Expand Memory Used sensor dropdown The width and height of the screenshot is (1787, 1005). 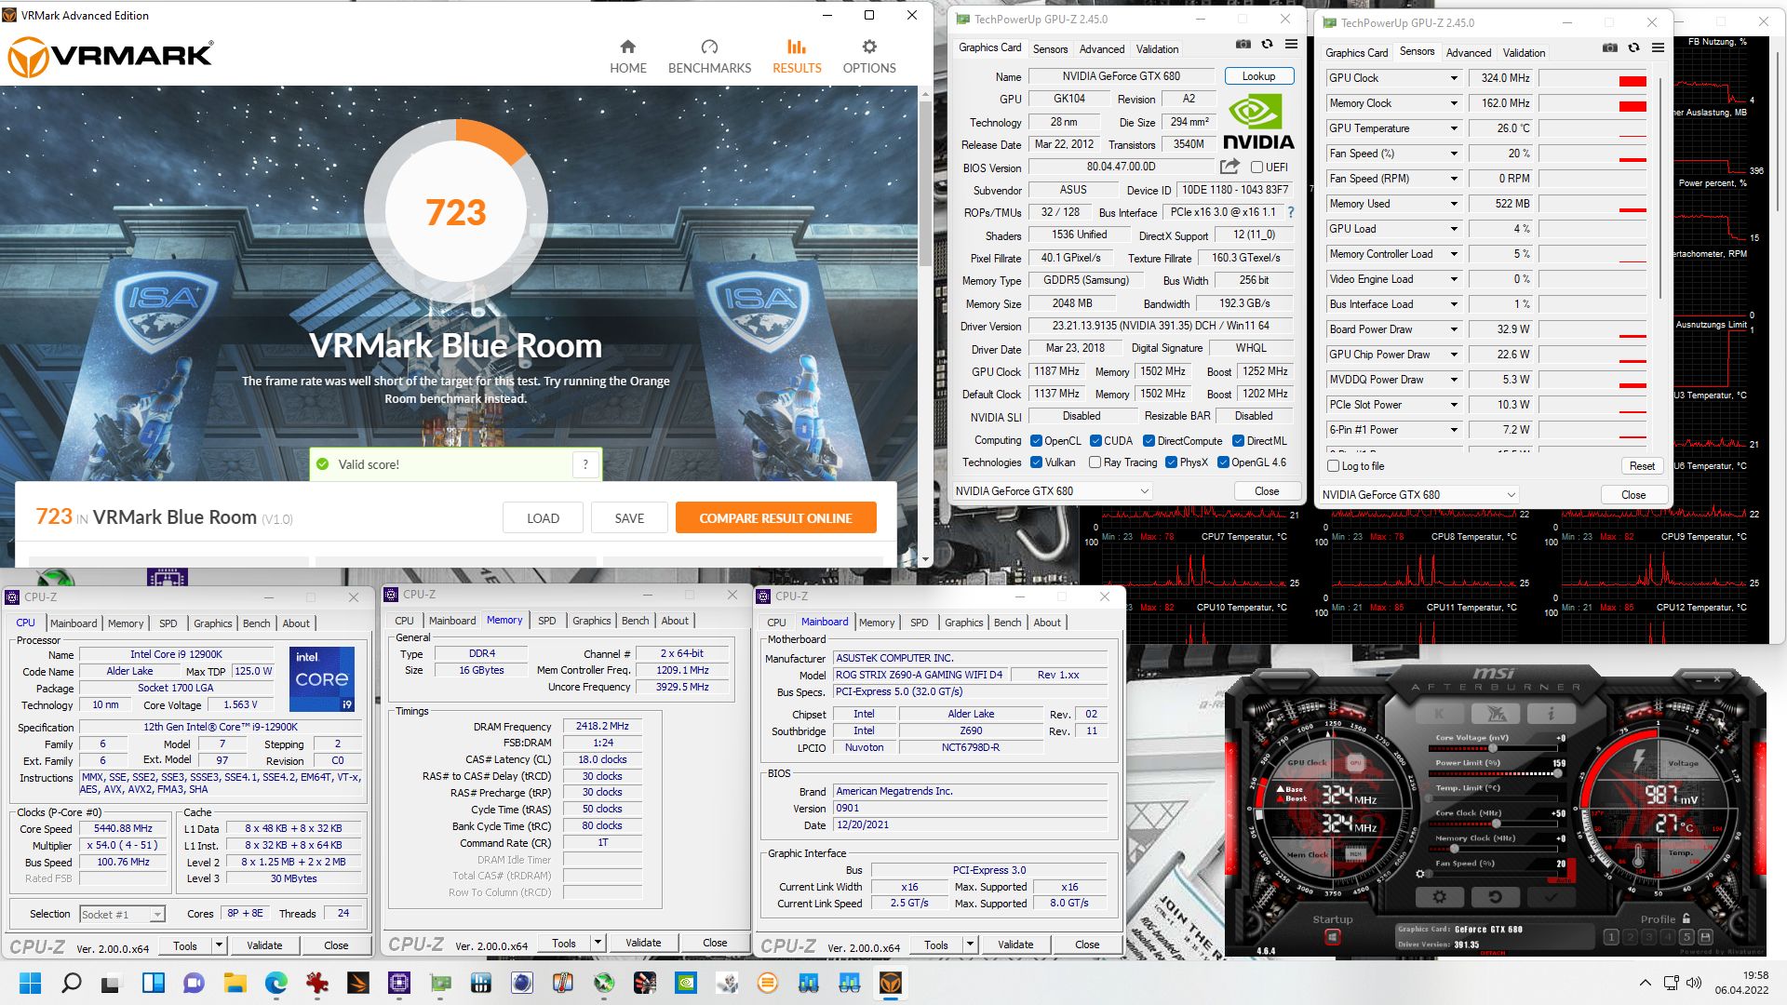coord(1453,204)
